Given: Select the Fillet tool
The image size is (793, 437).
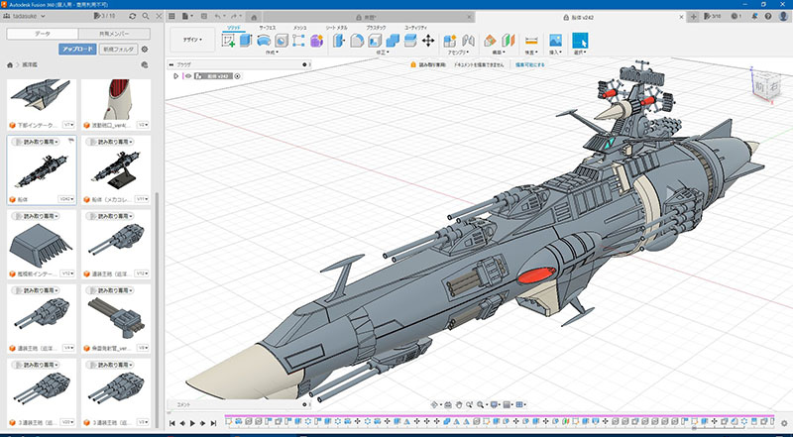Looking at the screenshot, I should (x=357, y=41).
